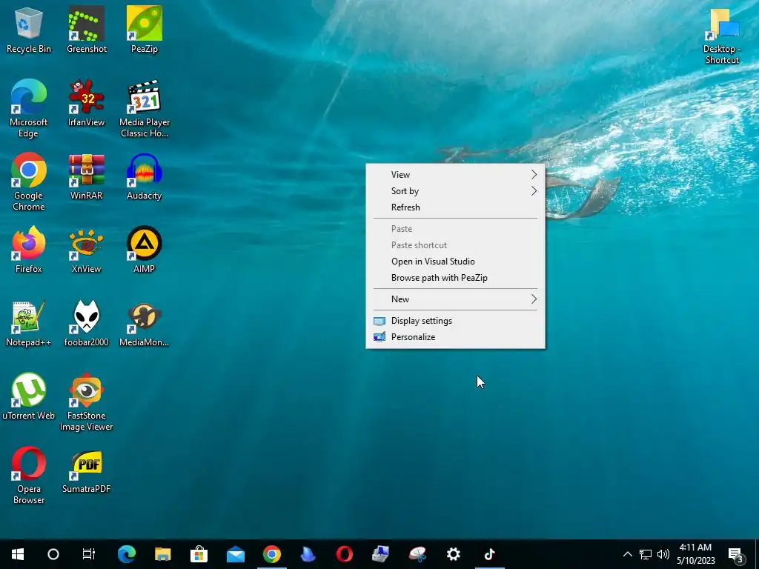Switch to TikTok app on taskbar

tap(489, 554)
